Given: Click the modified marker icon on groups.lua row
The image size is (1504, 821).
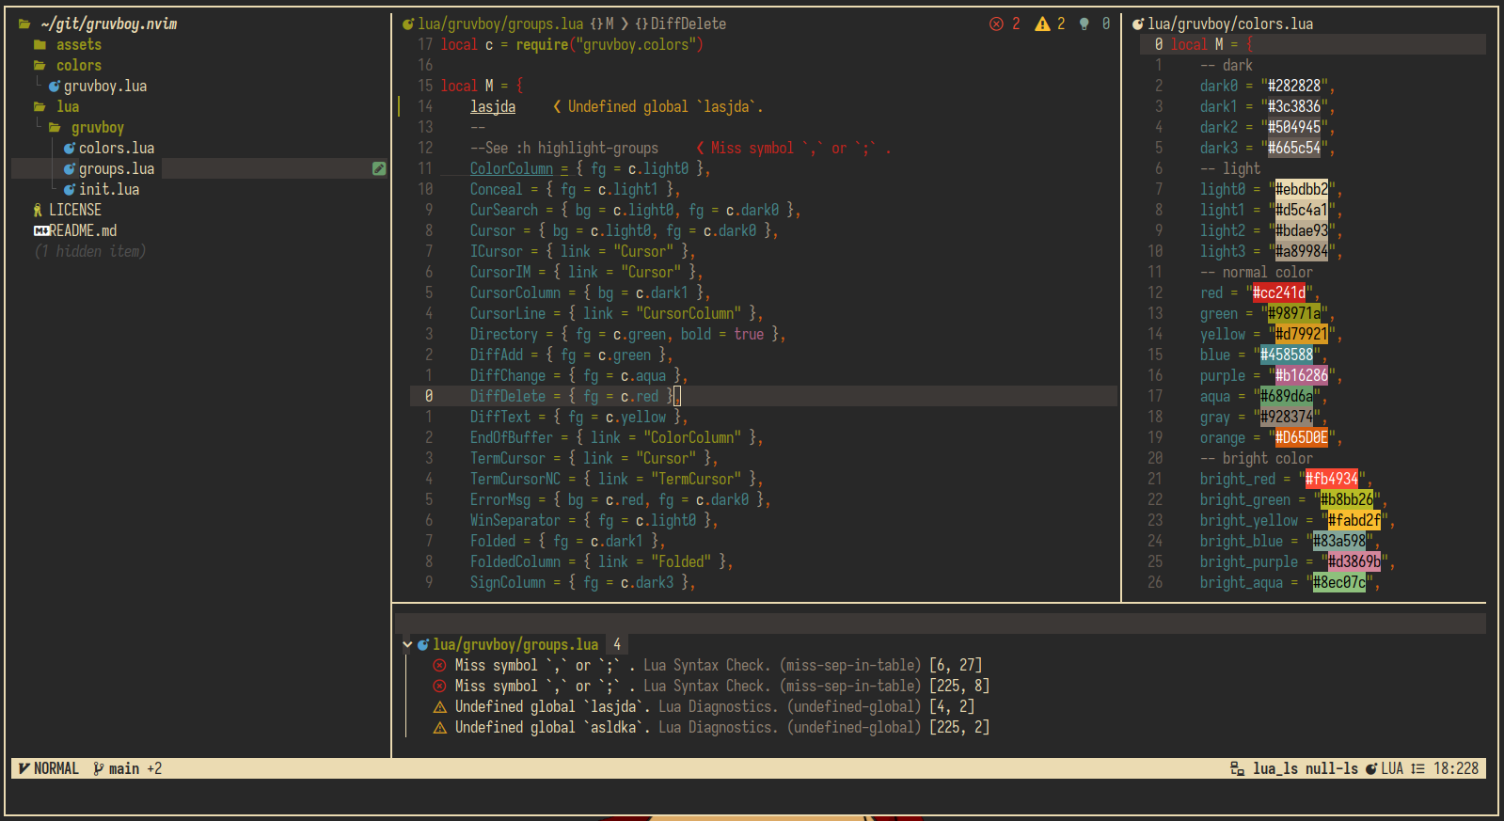Looking at the screenshot, I should click(x=379, y=169).
